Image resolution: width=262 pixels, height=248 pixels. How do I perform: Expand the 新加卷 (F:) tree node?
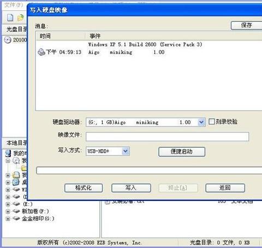pos(8,211)
